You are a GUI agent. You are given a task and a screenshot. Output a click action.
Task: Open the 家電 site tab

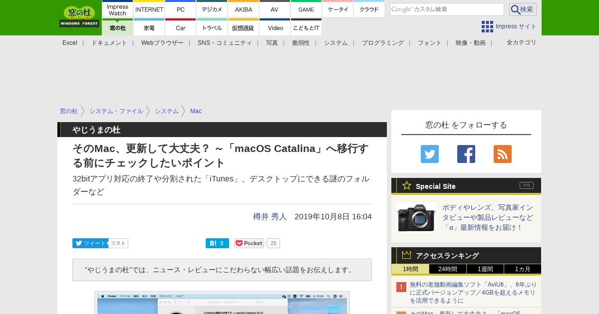(x=149, y=27)
